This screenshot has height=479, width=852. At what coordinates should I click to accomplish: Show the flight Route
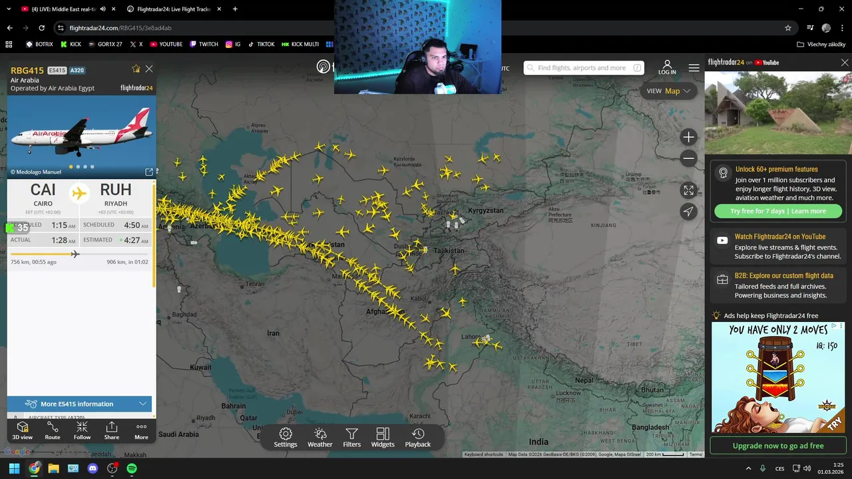click(53, 430)
